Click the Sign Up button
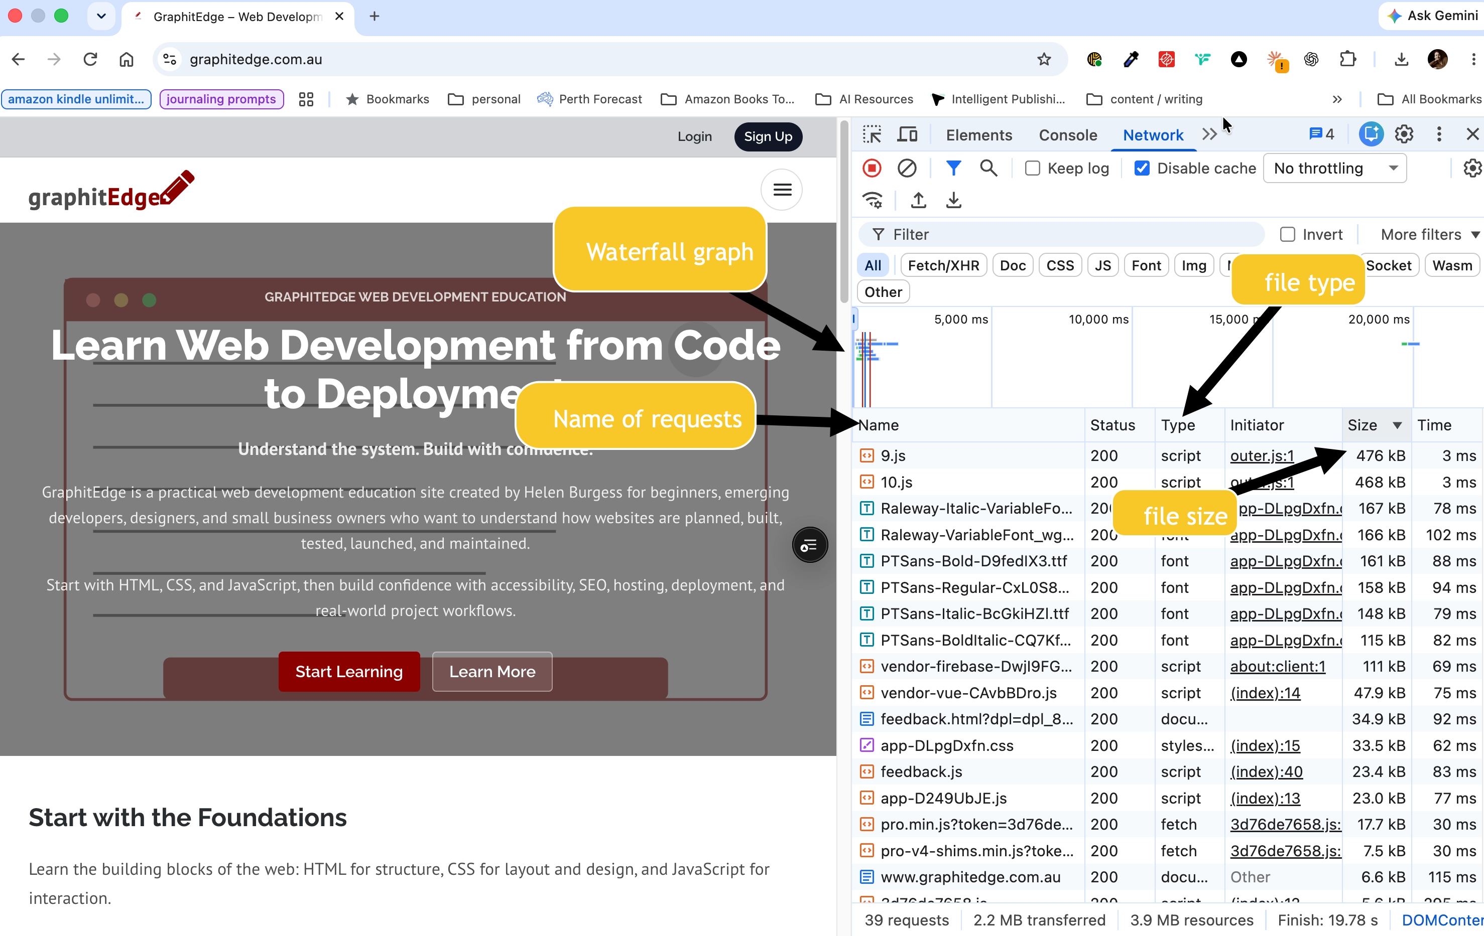Viewport: 1484px width, 936px height. coord(768,137)
